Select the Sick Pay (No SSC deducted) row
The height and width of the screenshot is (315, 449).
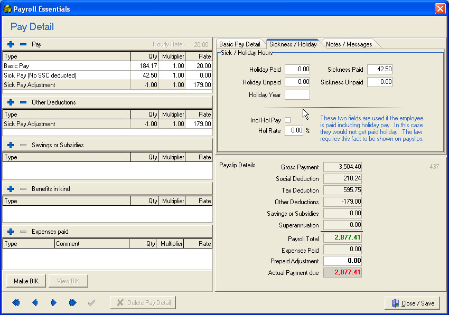(x=40, y=75)
